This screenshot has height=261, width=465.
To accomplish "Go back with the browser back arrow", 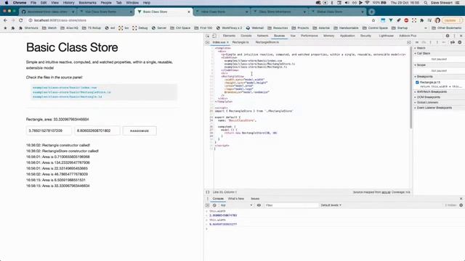I will pyautogui.click(x=5, y=20).
